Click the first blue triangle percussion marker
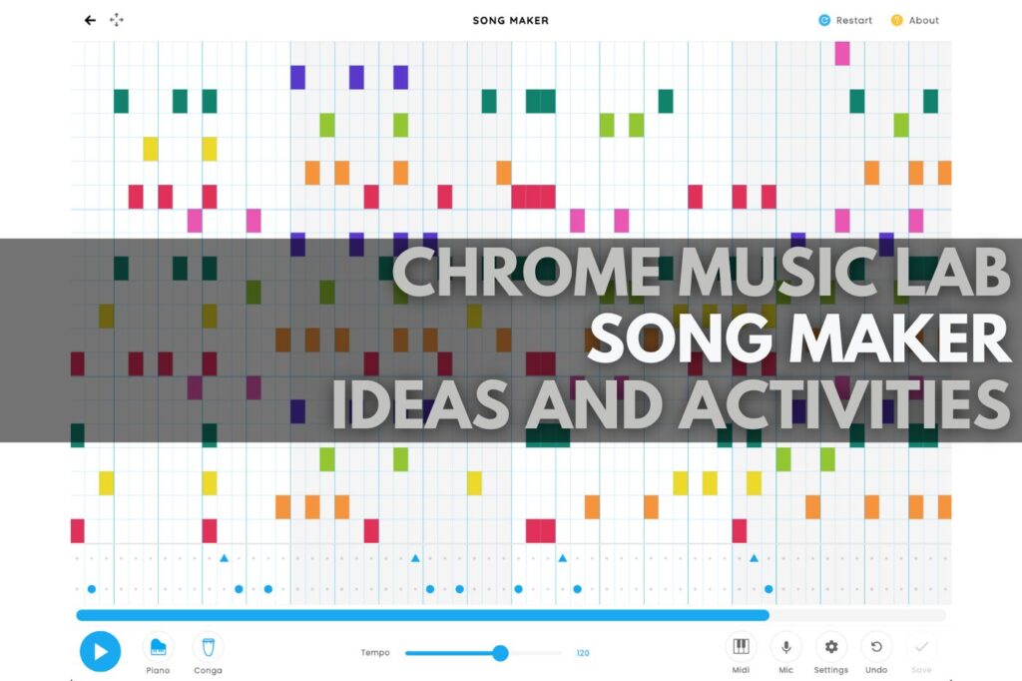1022x681 pixels. 225,558
